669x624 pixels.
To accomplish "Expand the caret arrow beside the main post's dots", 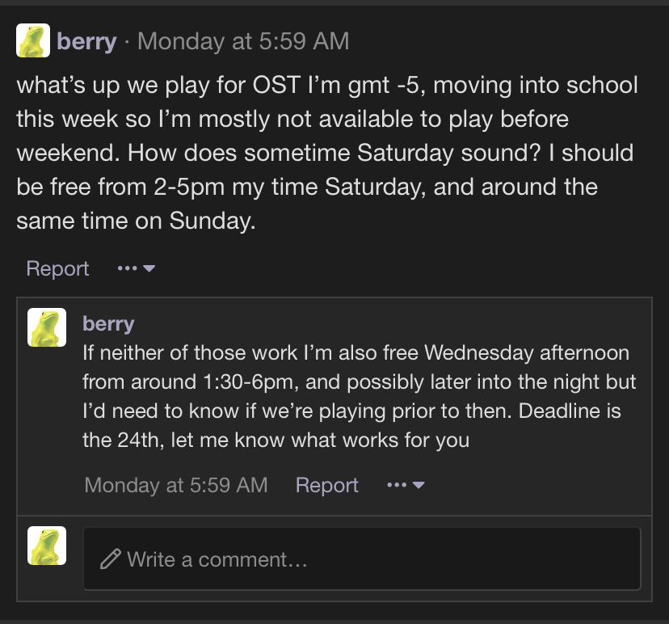I will pyautogui.click(x=149, y=268).
